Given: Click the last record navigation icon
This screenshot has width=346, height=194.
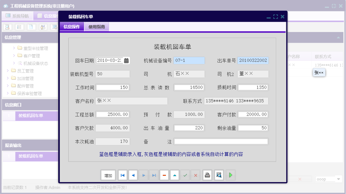Looking at the screenshot, I should coord(154,175).
